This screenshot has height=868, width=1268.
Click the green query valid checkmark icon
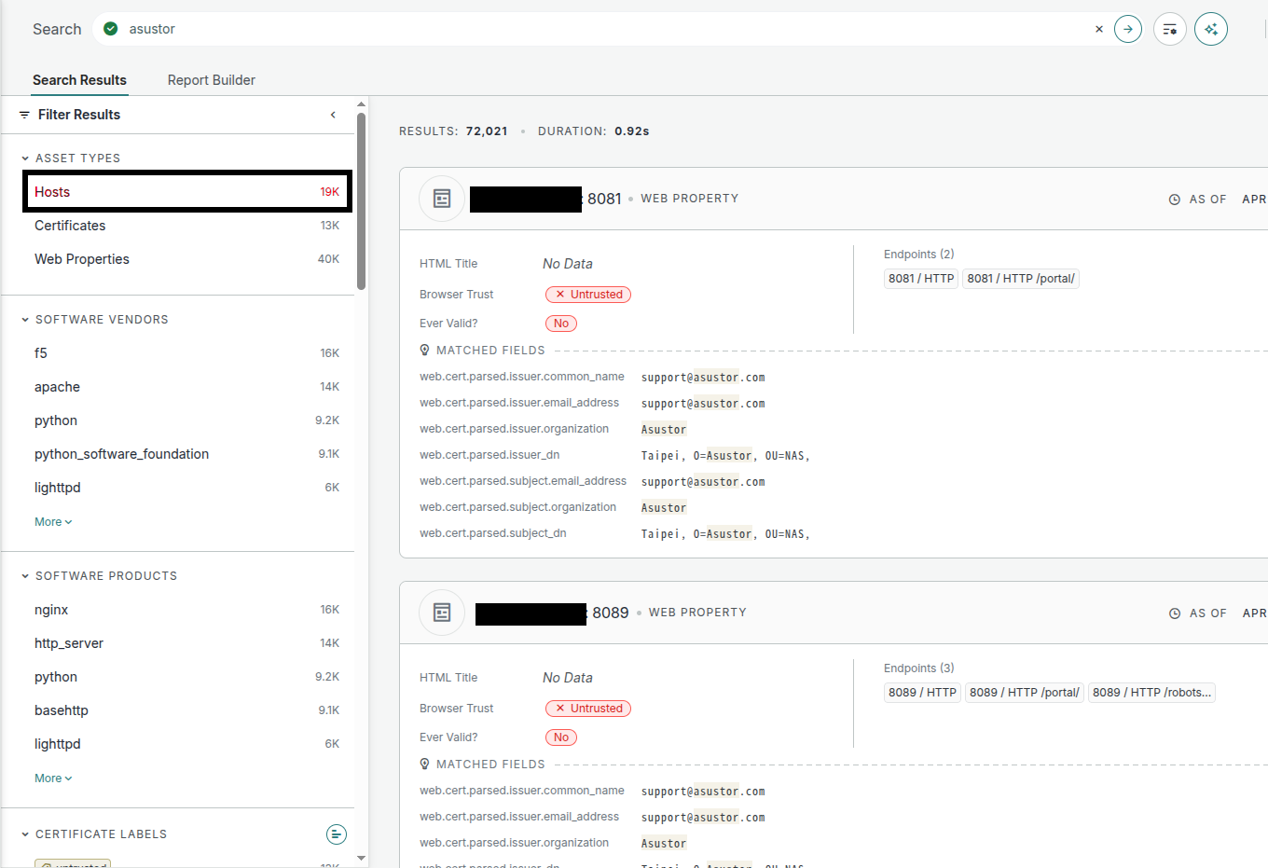pos(111,29)
